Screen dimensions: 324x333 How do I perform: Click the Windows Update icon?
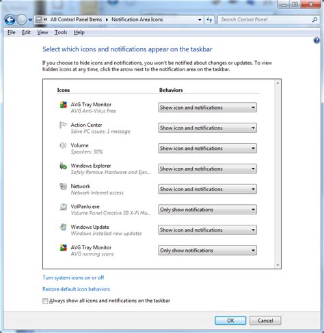coord(63,227)
